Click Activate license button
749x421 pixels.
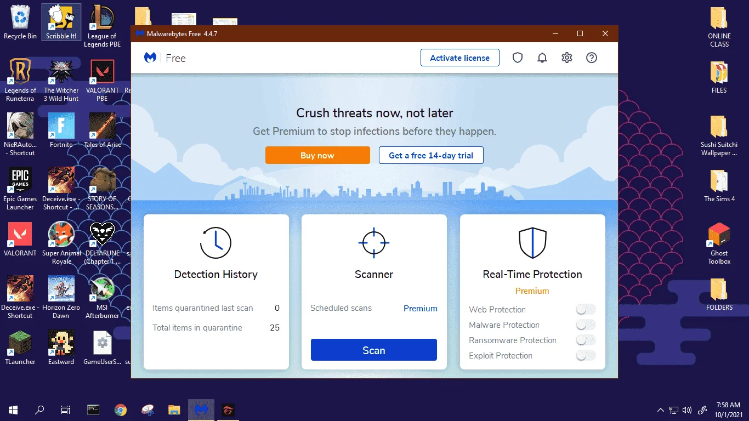460,58
